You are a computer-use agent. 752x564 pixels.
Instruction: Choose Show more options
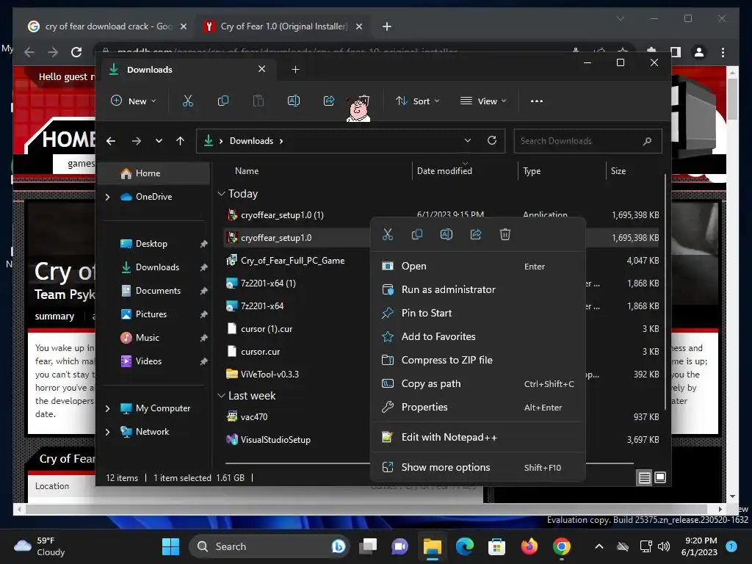pyautogui.click(x=478, y=467)
